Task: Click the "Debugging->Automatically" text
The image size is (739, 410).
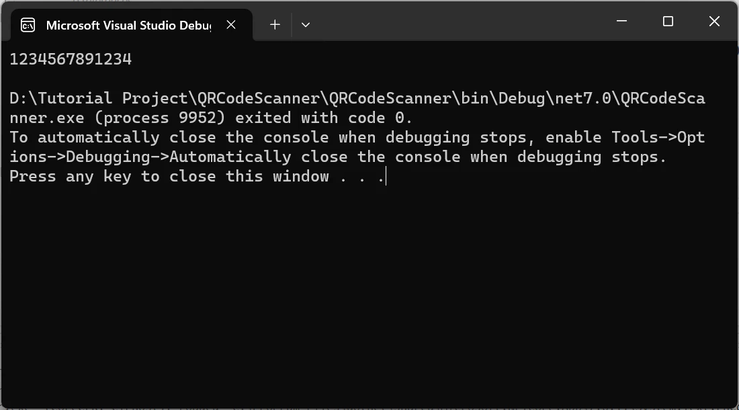Action: (179, 157)
